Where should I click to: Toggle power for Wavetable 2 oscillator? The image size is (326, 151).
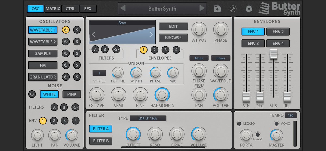click(x=66, y=42)
